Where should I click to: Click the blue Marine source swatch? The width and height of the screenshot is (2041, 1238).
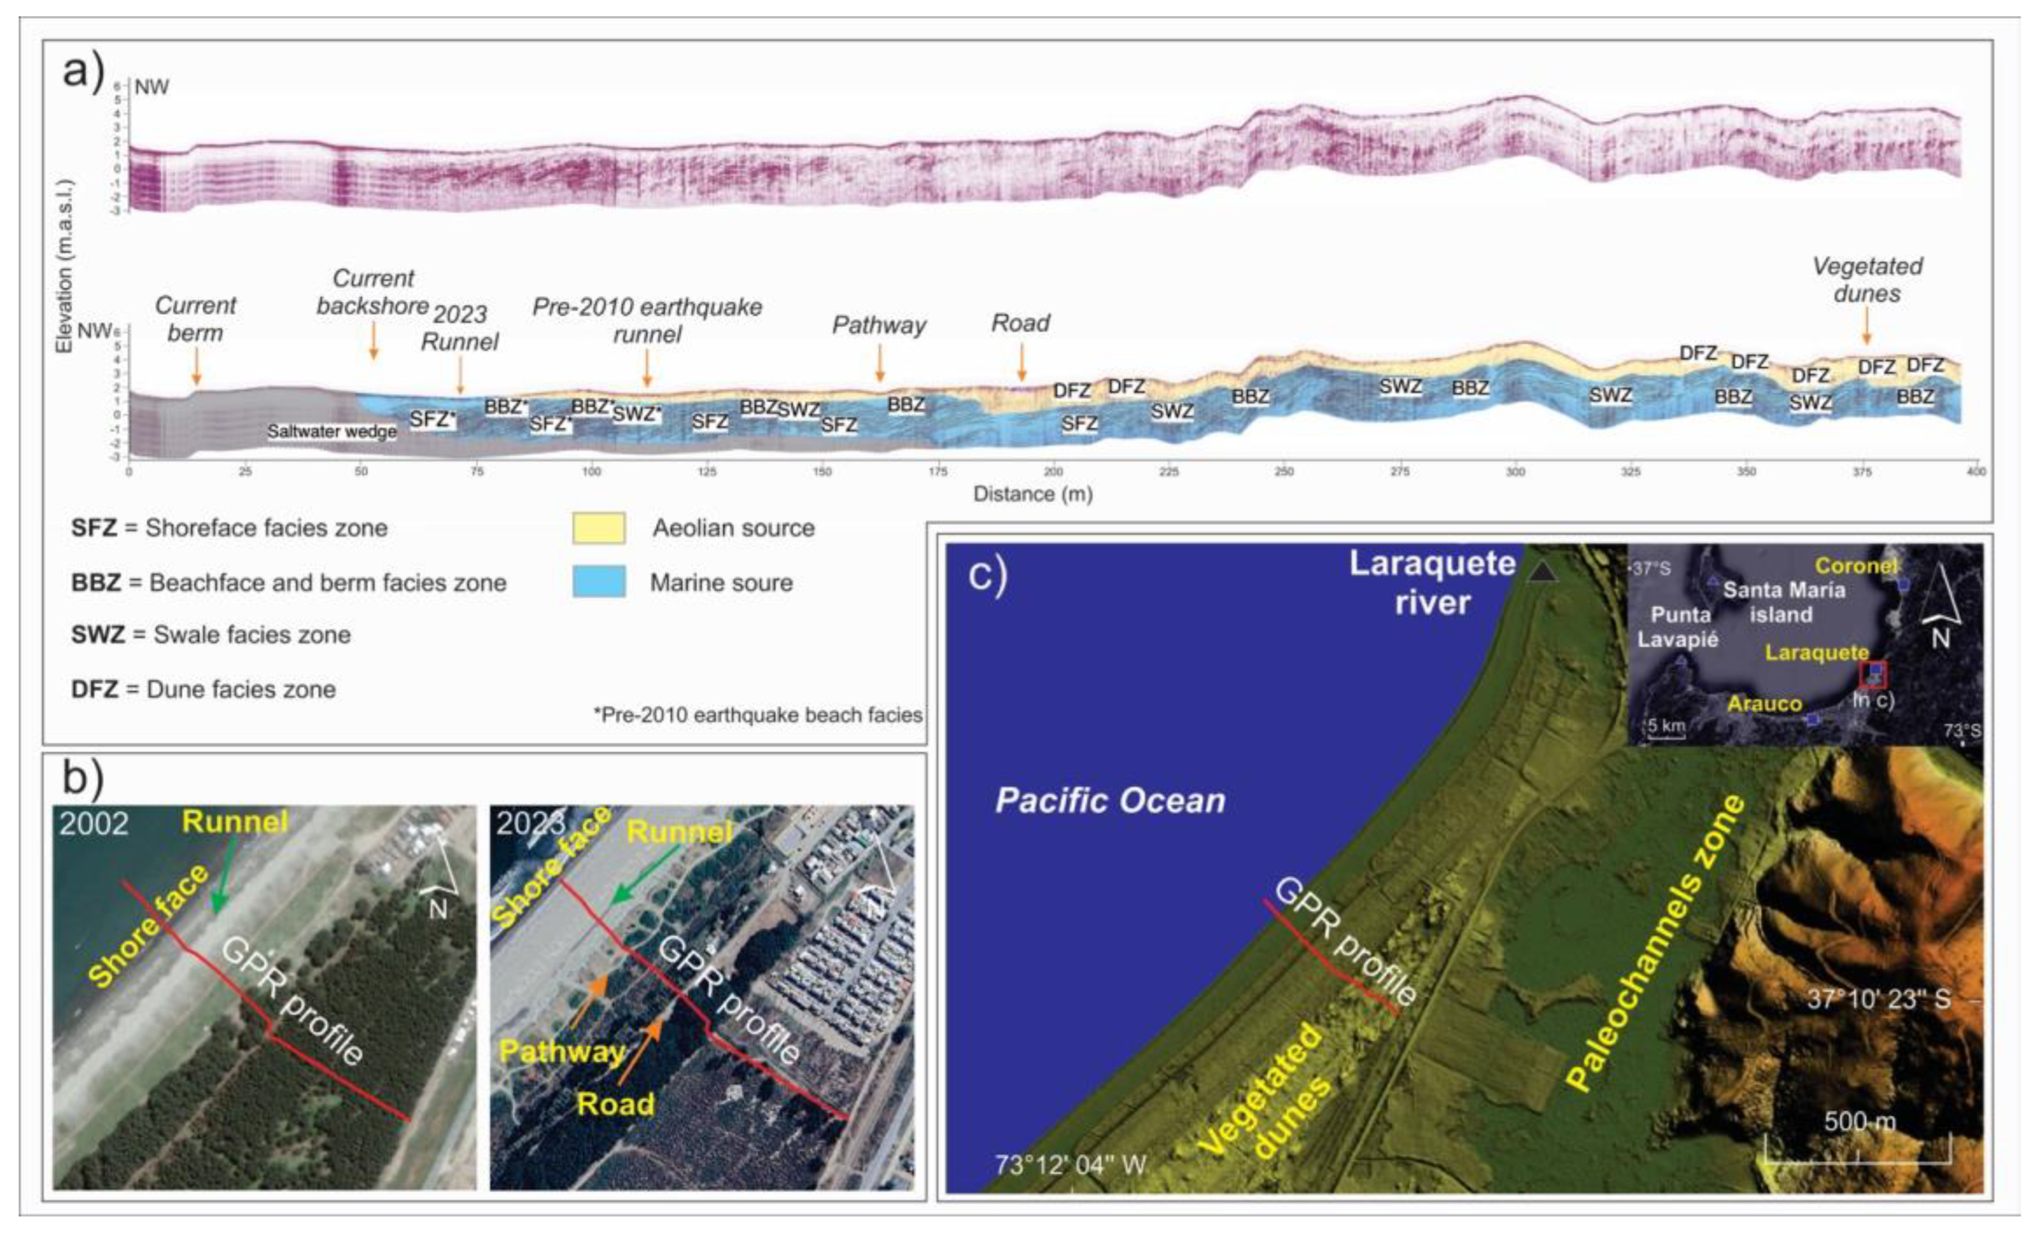tap(598, 581)
